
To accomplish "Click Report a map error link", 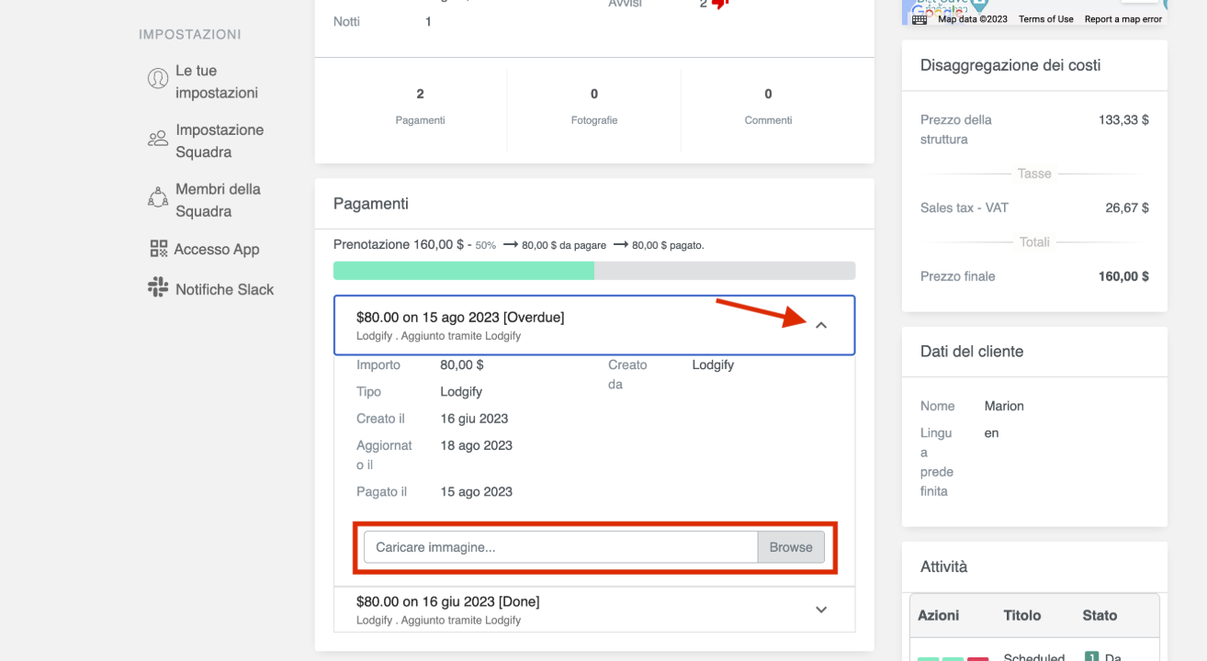I will [x=1122, y=19].
